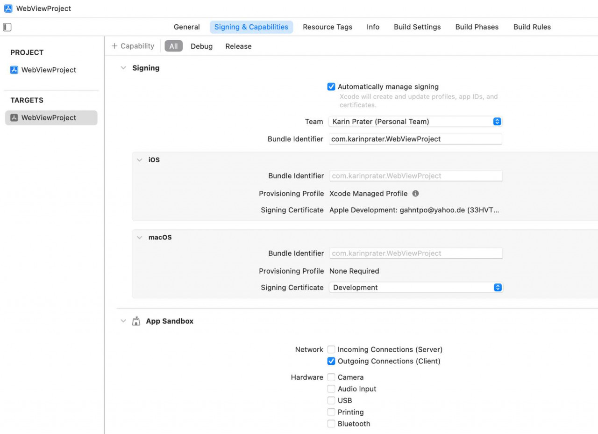Screen dimensions: 598x434
Task: Open the macOS Signing Certificate dropdown
Action: [x=497, y=287]
